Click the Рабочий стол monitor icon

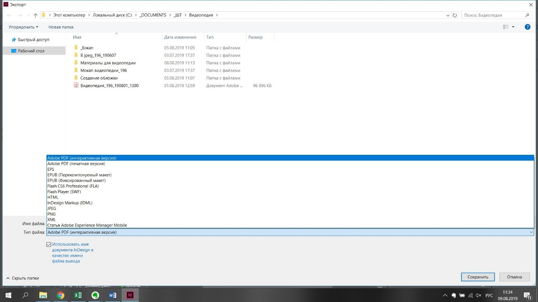coord(14,51)
